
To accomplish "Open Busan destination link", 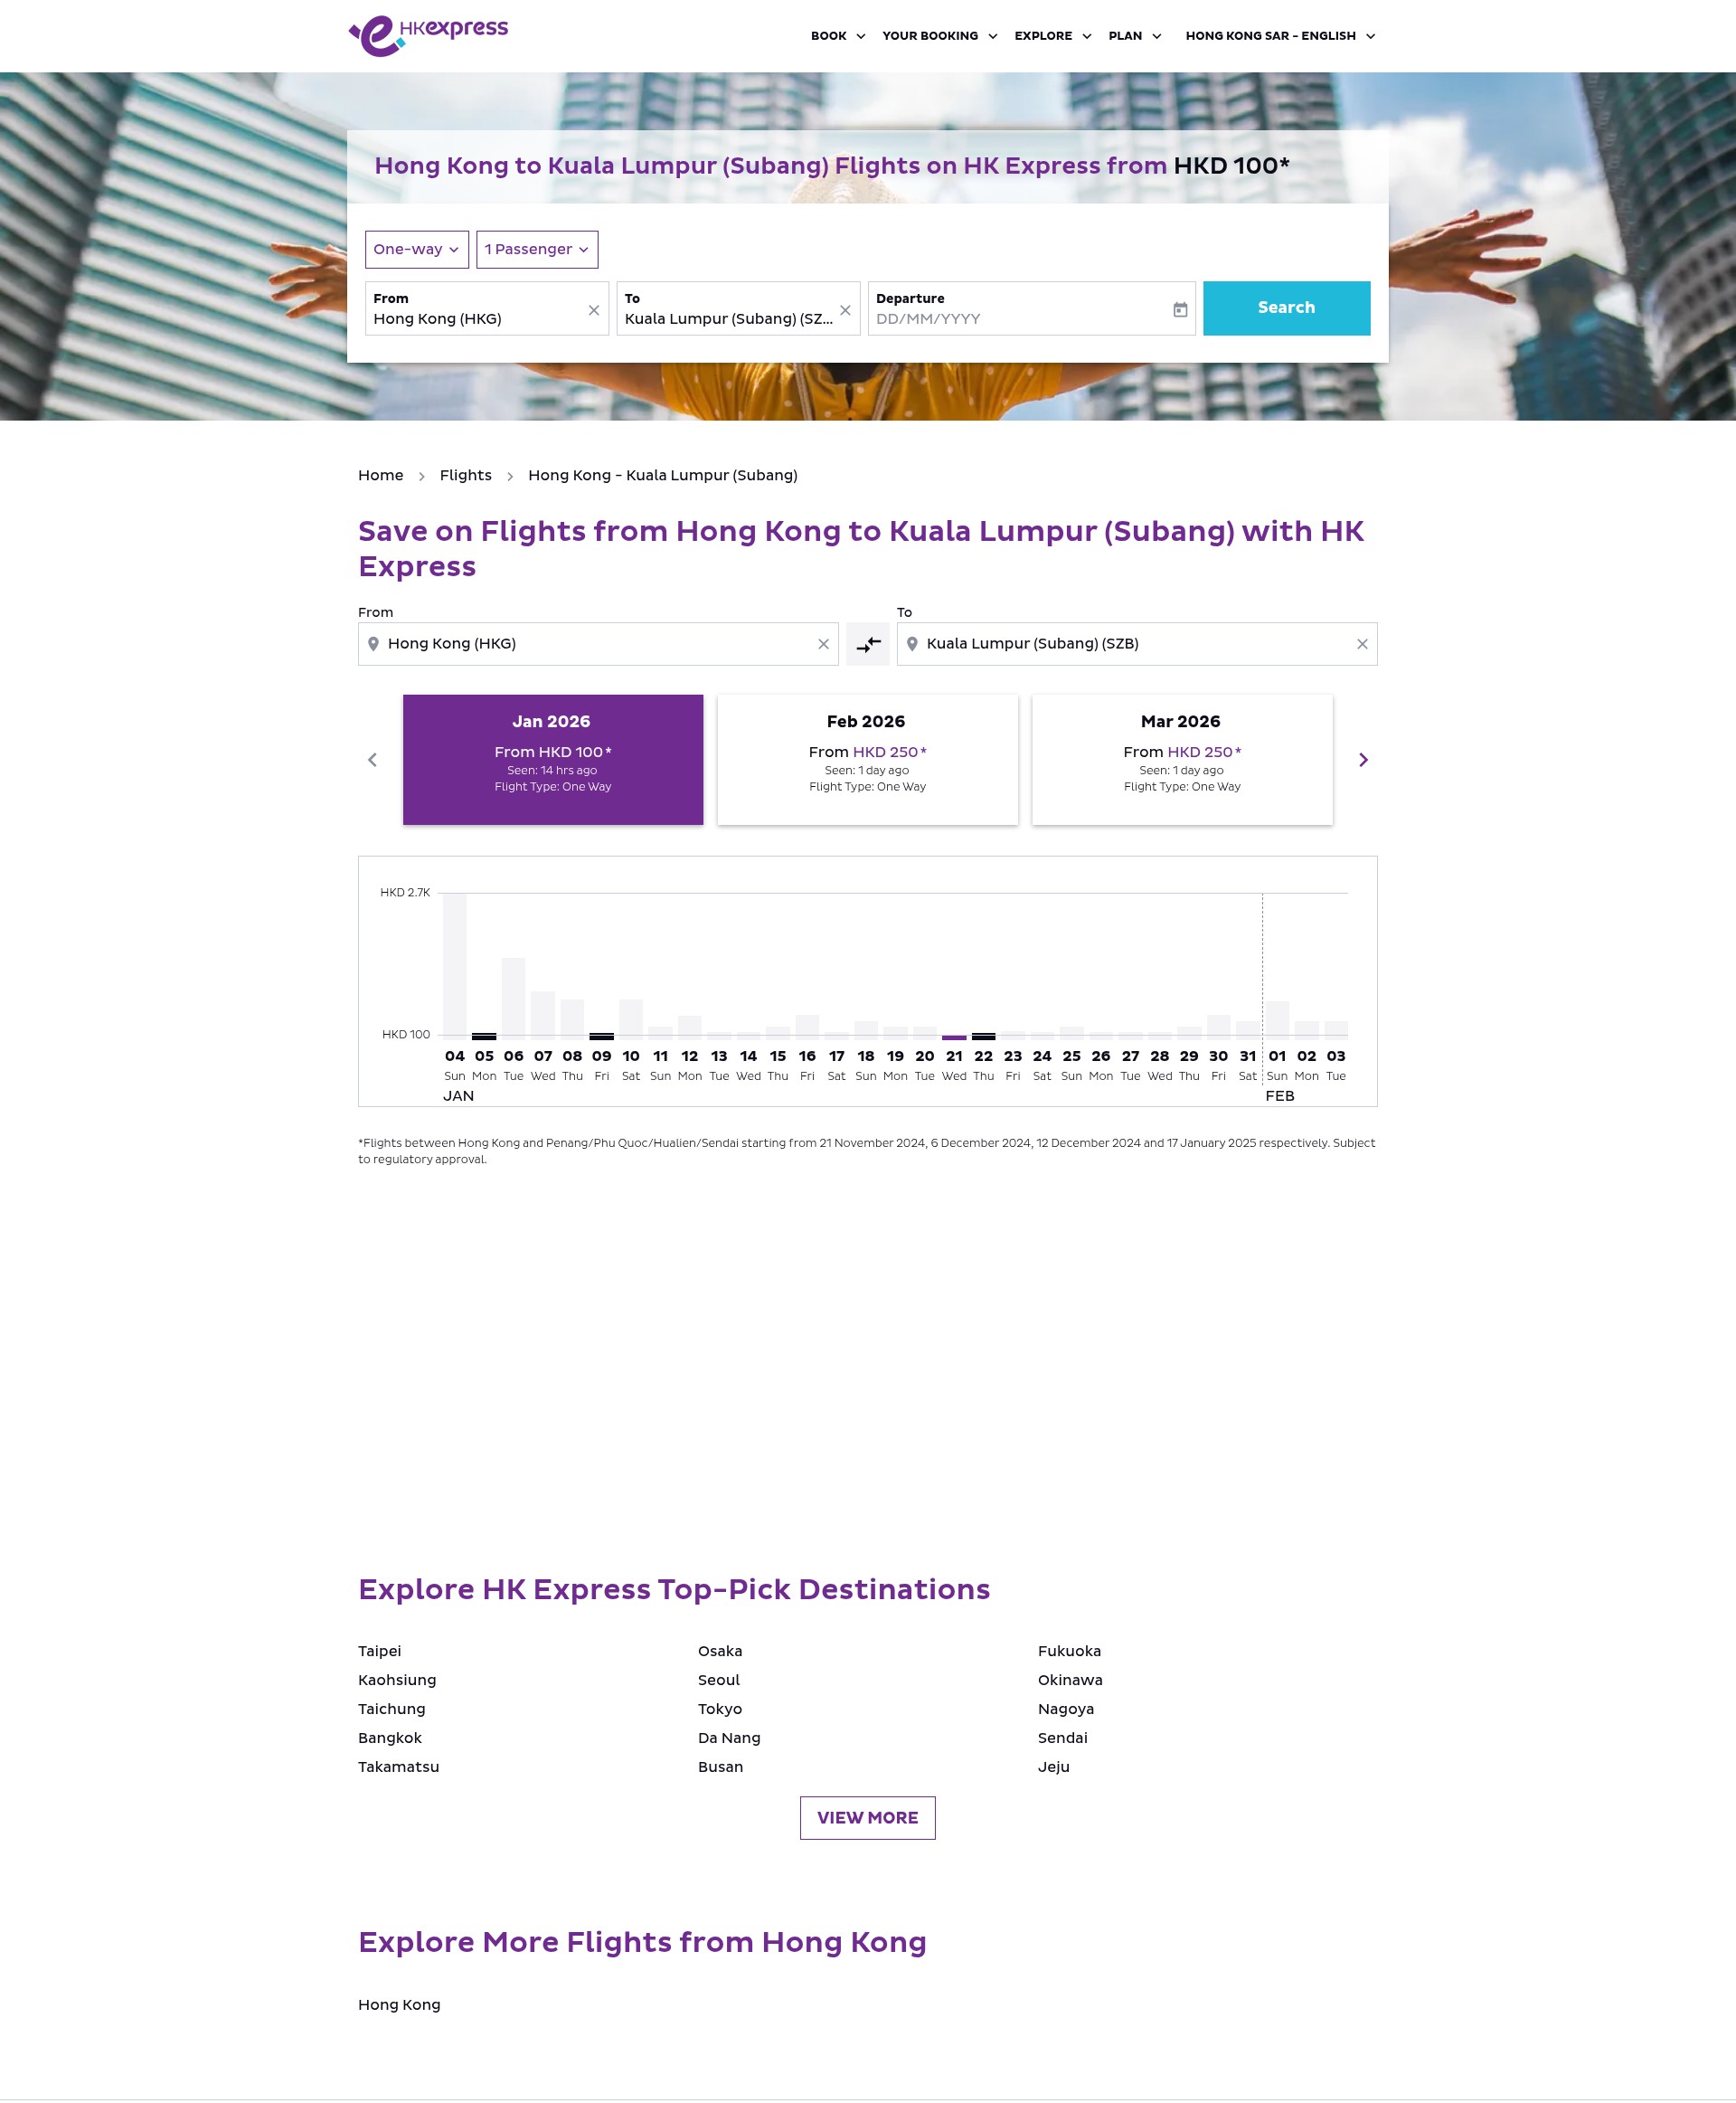I will coord(721,1767).
